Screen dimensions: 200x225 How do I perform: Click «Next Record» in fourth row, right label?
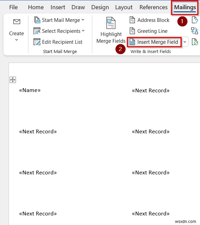pyautogui.click(x=151, y=214)
